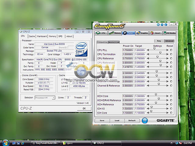Select the MCH Core reset radio button
This screenshot has width=195, height=146.
[x=171, y=96]
